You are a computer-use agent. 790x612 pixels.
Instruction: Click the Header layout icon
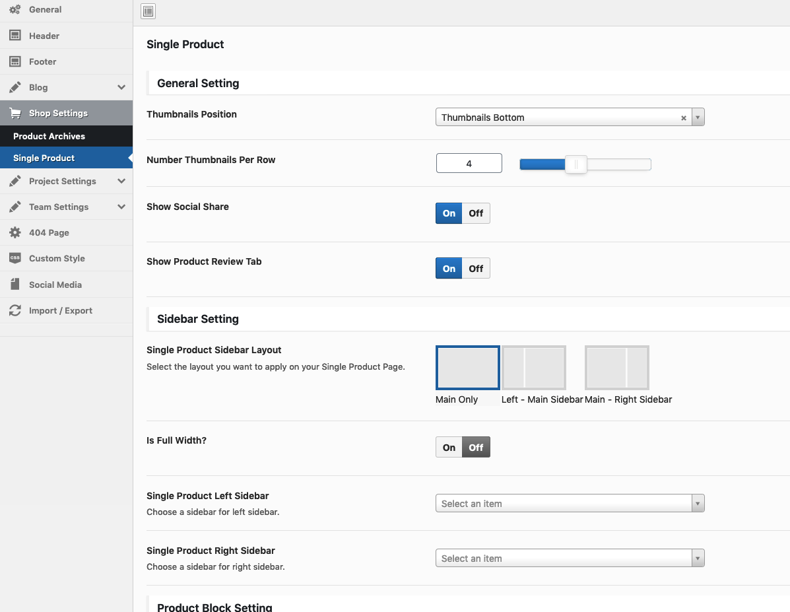pos(15,36)
